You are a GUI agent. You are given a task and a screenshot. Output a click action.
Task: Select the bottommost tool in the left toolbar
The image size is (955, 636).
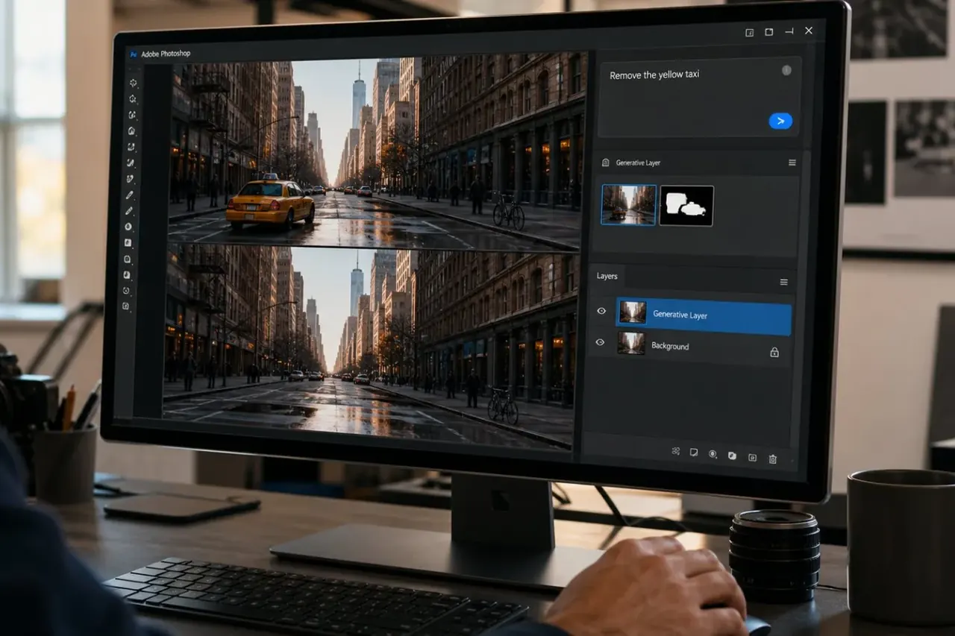click(126, 306)
